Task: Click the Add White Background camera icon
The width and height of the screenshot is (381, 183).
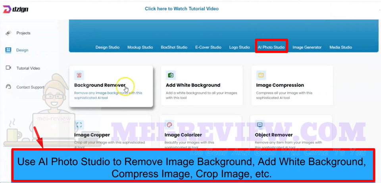Action: click(x=171, y=75)
